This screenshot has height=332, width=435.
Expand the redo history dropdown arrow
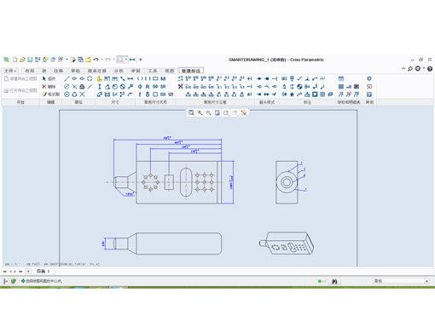(113, 60)
